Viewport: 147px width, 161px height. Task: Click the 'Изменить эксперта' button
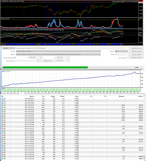tap(136, 57)
